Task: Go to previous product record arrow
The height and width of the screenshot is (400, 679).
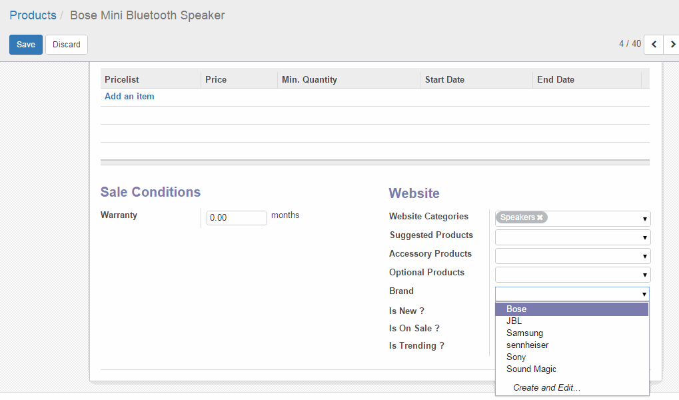Action: point(654,44)
